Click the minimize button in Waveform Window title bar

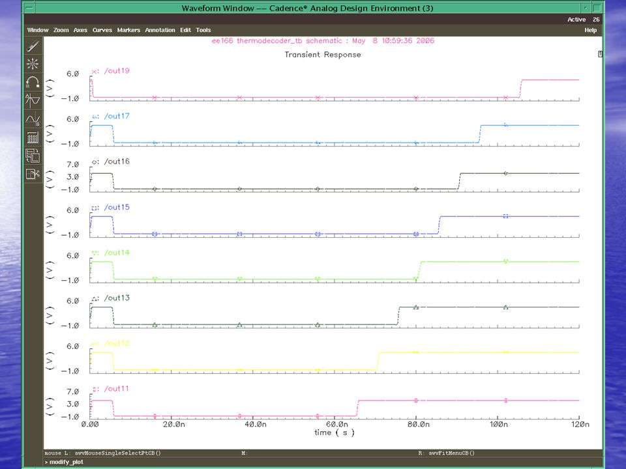click(586, 8)
